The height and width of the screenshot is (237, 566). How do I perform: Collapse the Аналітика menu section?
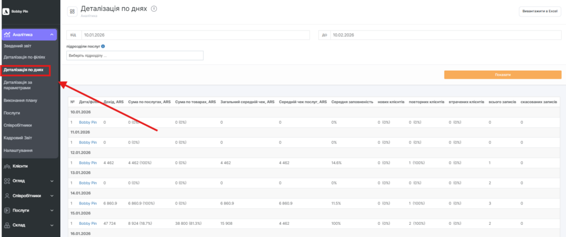(51, 35)
